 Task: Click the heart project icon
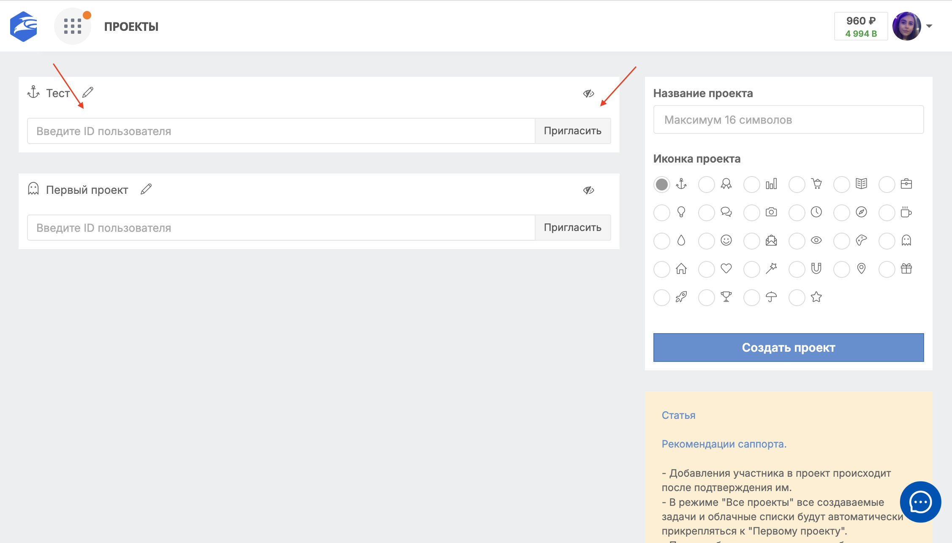726,269
